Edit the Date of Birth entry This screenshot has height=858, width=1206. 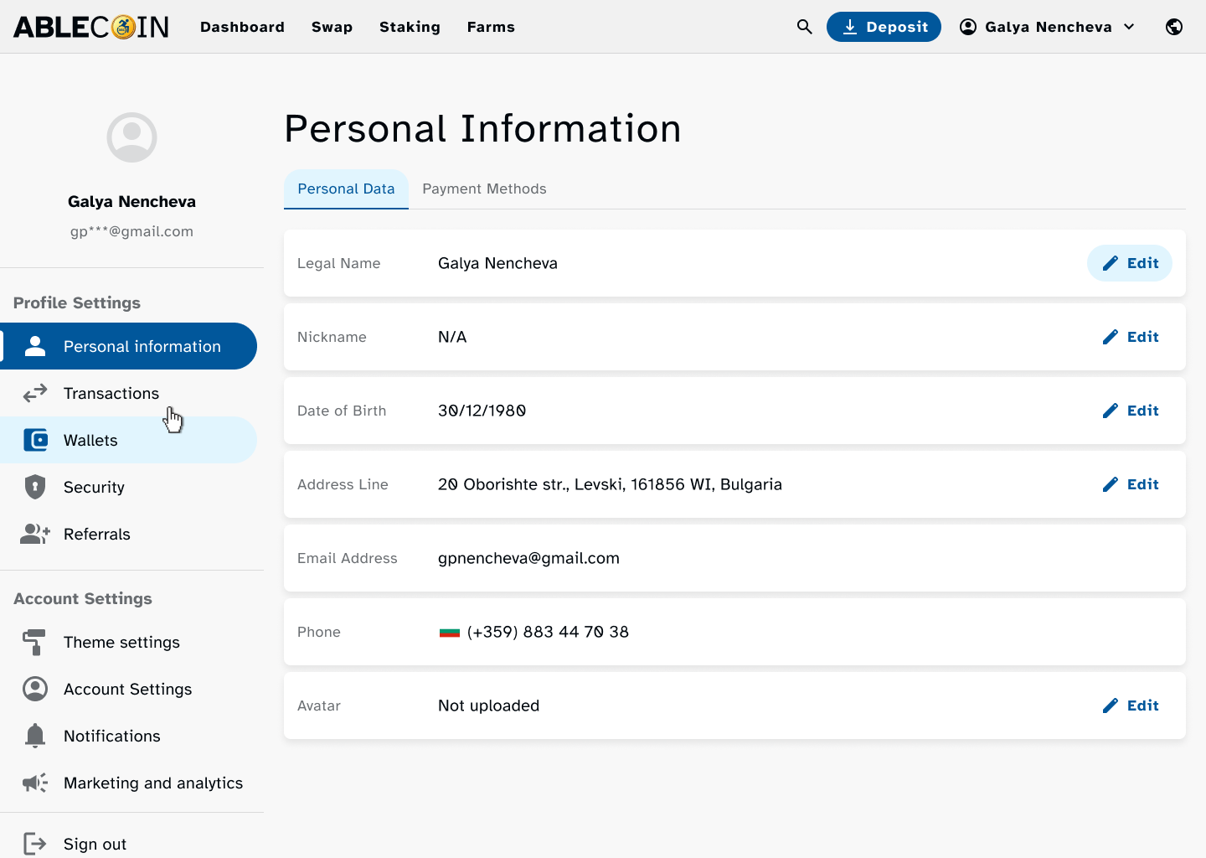coord(1130,411)
